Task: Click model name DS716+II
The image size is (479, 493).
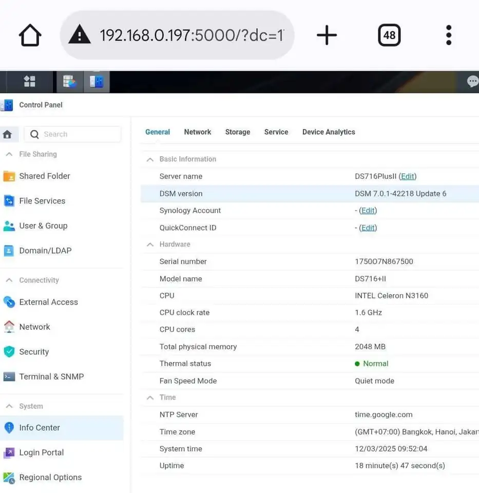Action: [370, 279]
